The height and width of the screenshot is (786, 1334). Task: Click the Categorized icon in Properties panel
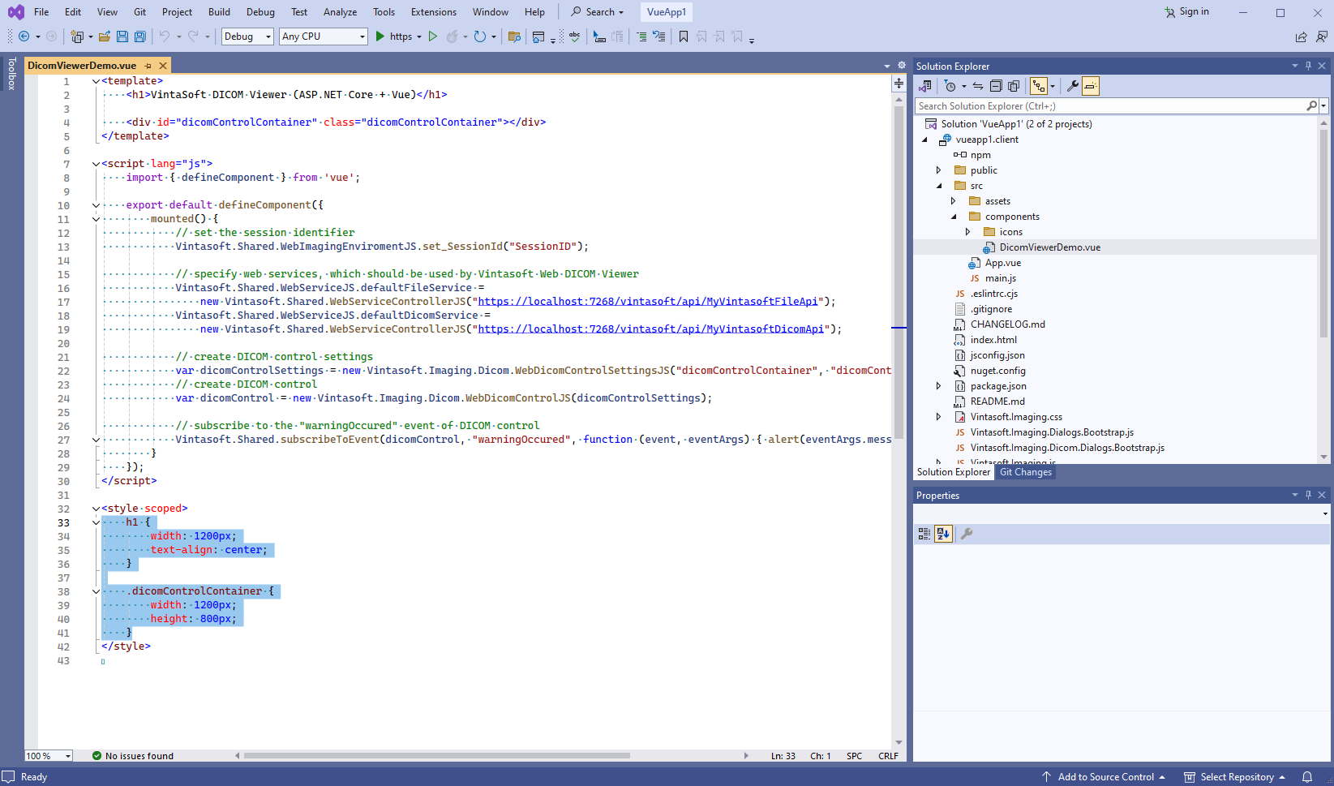[x=924, y=534]
